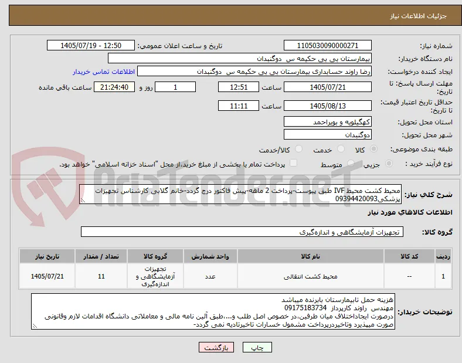Click announcement date field 1405/07/19 - 12:50
The height and width of the screenshot is (363, 462).
91,45
